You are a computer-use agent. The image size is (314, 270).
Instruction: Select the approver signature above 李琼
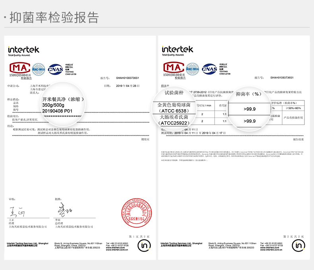[x=64, y=210]
